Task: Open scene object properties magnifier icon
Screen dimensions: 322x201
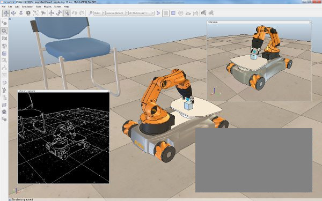Action: (4, 31)
